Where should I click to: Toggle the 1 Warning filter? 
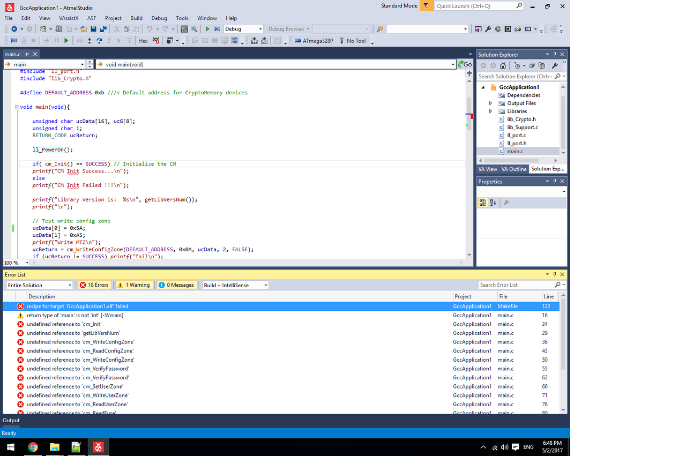133,285
